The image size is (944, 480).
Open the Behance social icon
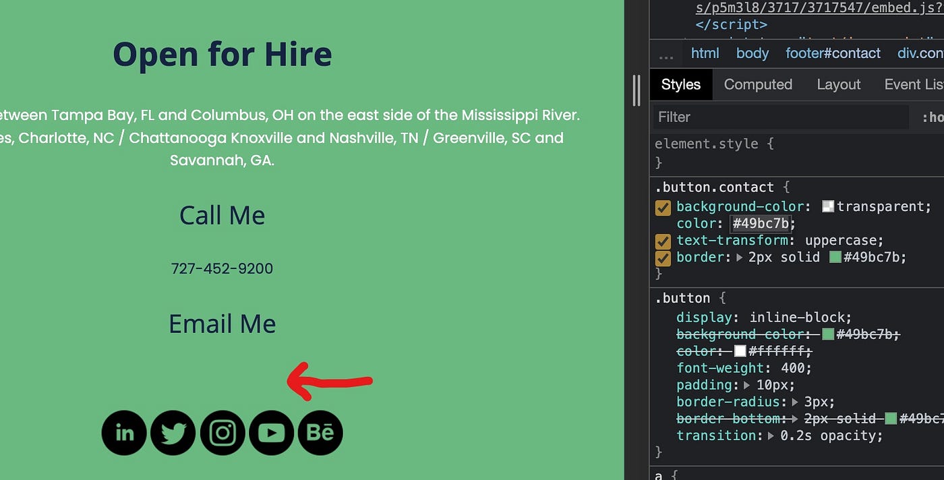tap(320, 433)
